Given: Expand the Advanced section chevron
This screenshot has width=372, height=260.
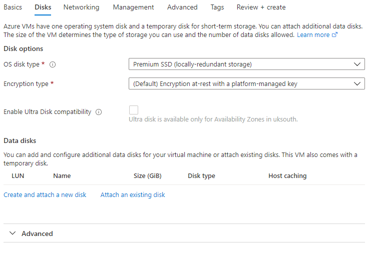Looking at the screenshot, I should [13, 233].
